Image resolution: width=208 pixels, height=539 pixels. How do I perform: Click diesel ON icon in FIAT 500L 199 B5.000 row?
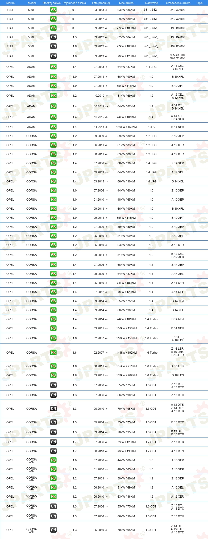53,46
